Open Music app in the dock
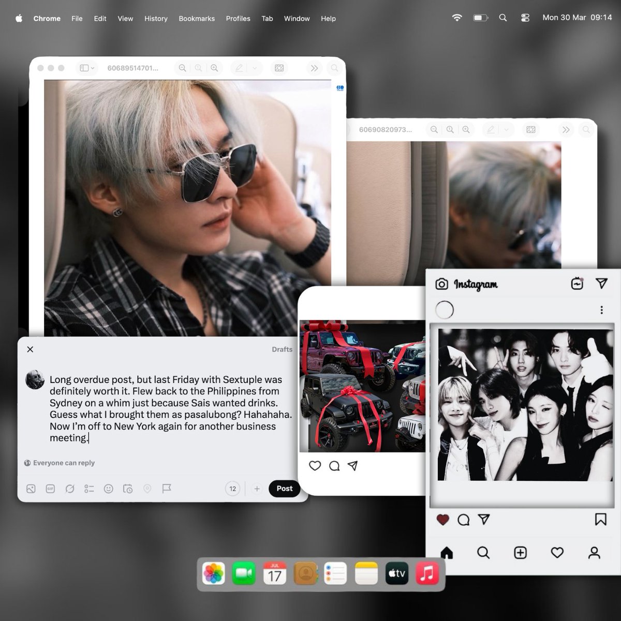The width and height of the screenshot is (621, 621). 427,574
